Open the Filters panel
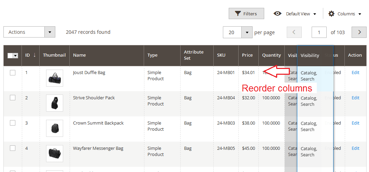369x172 pixels. coord(246,14)
